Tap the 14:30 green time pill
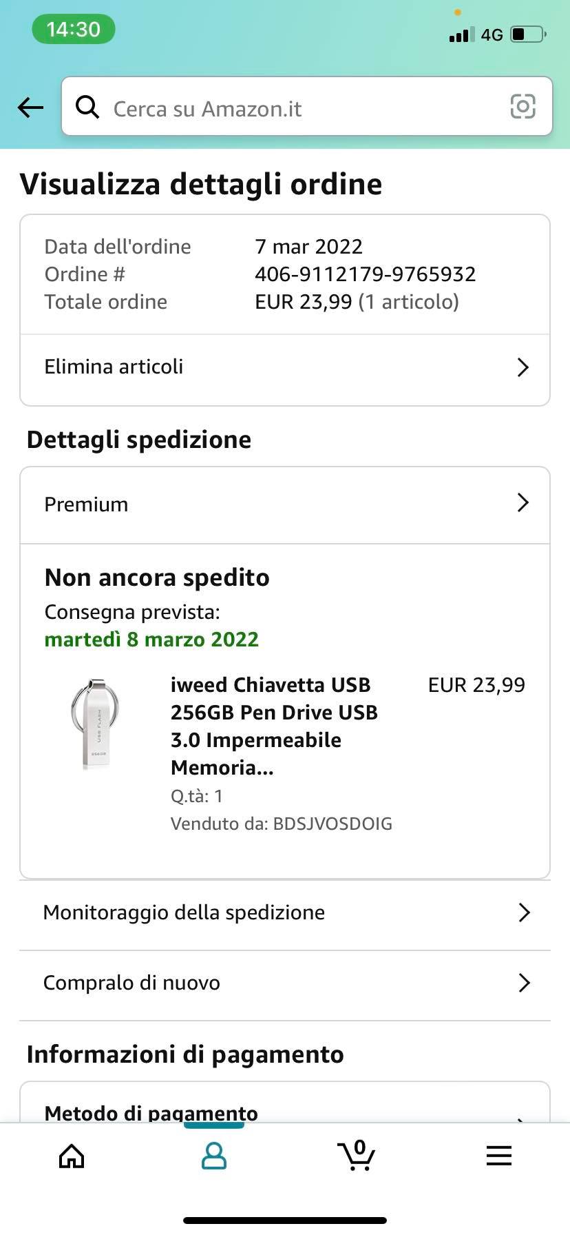 (74, 30)
